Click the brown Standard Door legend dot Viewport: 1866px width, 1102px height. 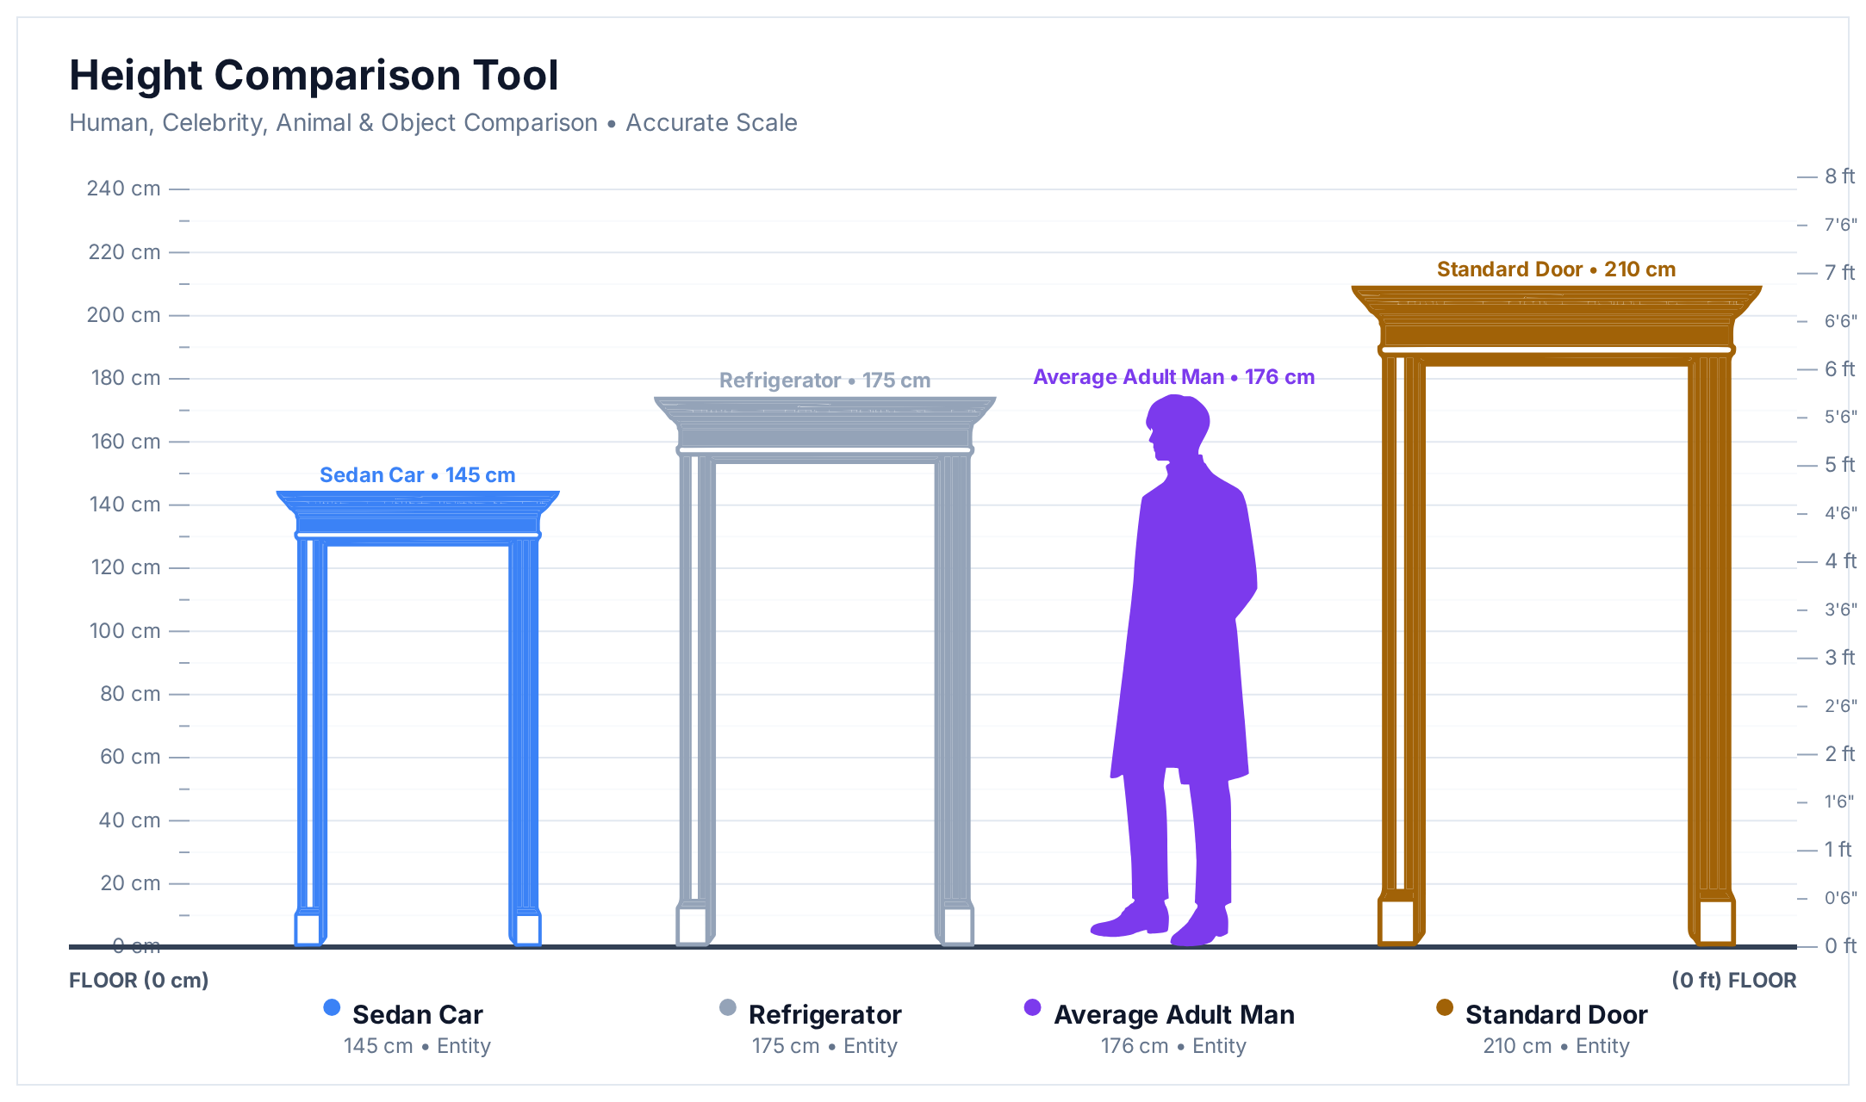click(1445, 1007)
